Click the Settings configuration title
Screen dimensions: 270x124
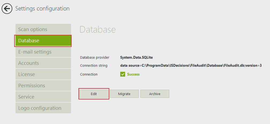click(42, 9)
